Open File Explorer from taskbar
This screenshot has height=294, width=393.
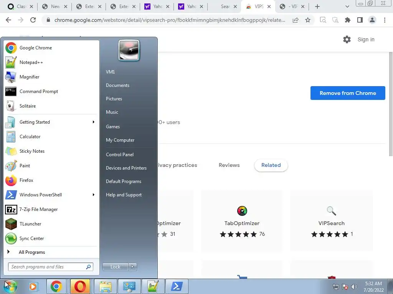tap(106, 286)
